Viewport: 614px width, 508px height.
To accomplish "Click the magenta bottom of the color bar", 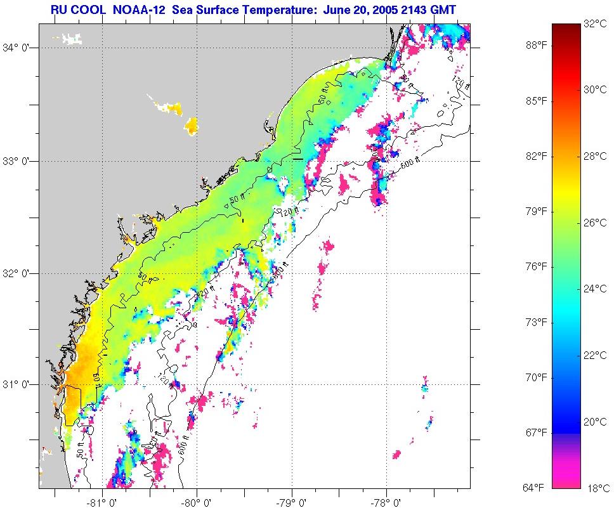I will (564, 479).
